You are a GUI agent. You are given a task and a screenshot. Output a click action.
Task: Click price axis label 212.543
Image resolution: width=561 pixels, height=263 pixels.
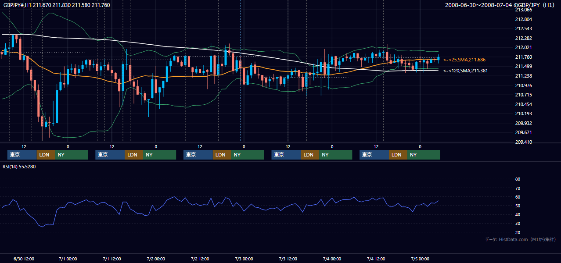523,28
